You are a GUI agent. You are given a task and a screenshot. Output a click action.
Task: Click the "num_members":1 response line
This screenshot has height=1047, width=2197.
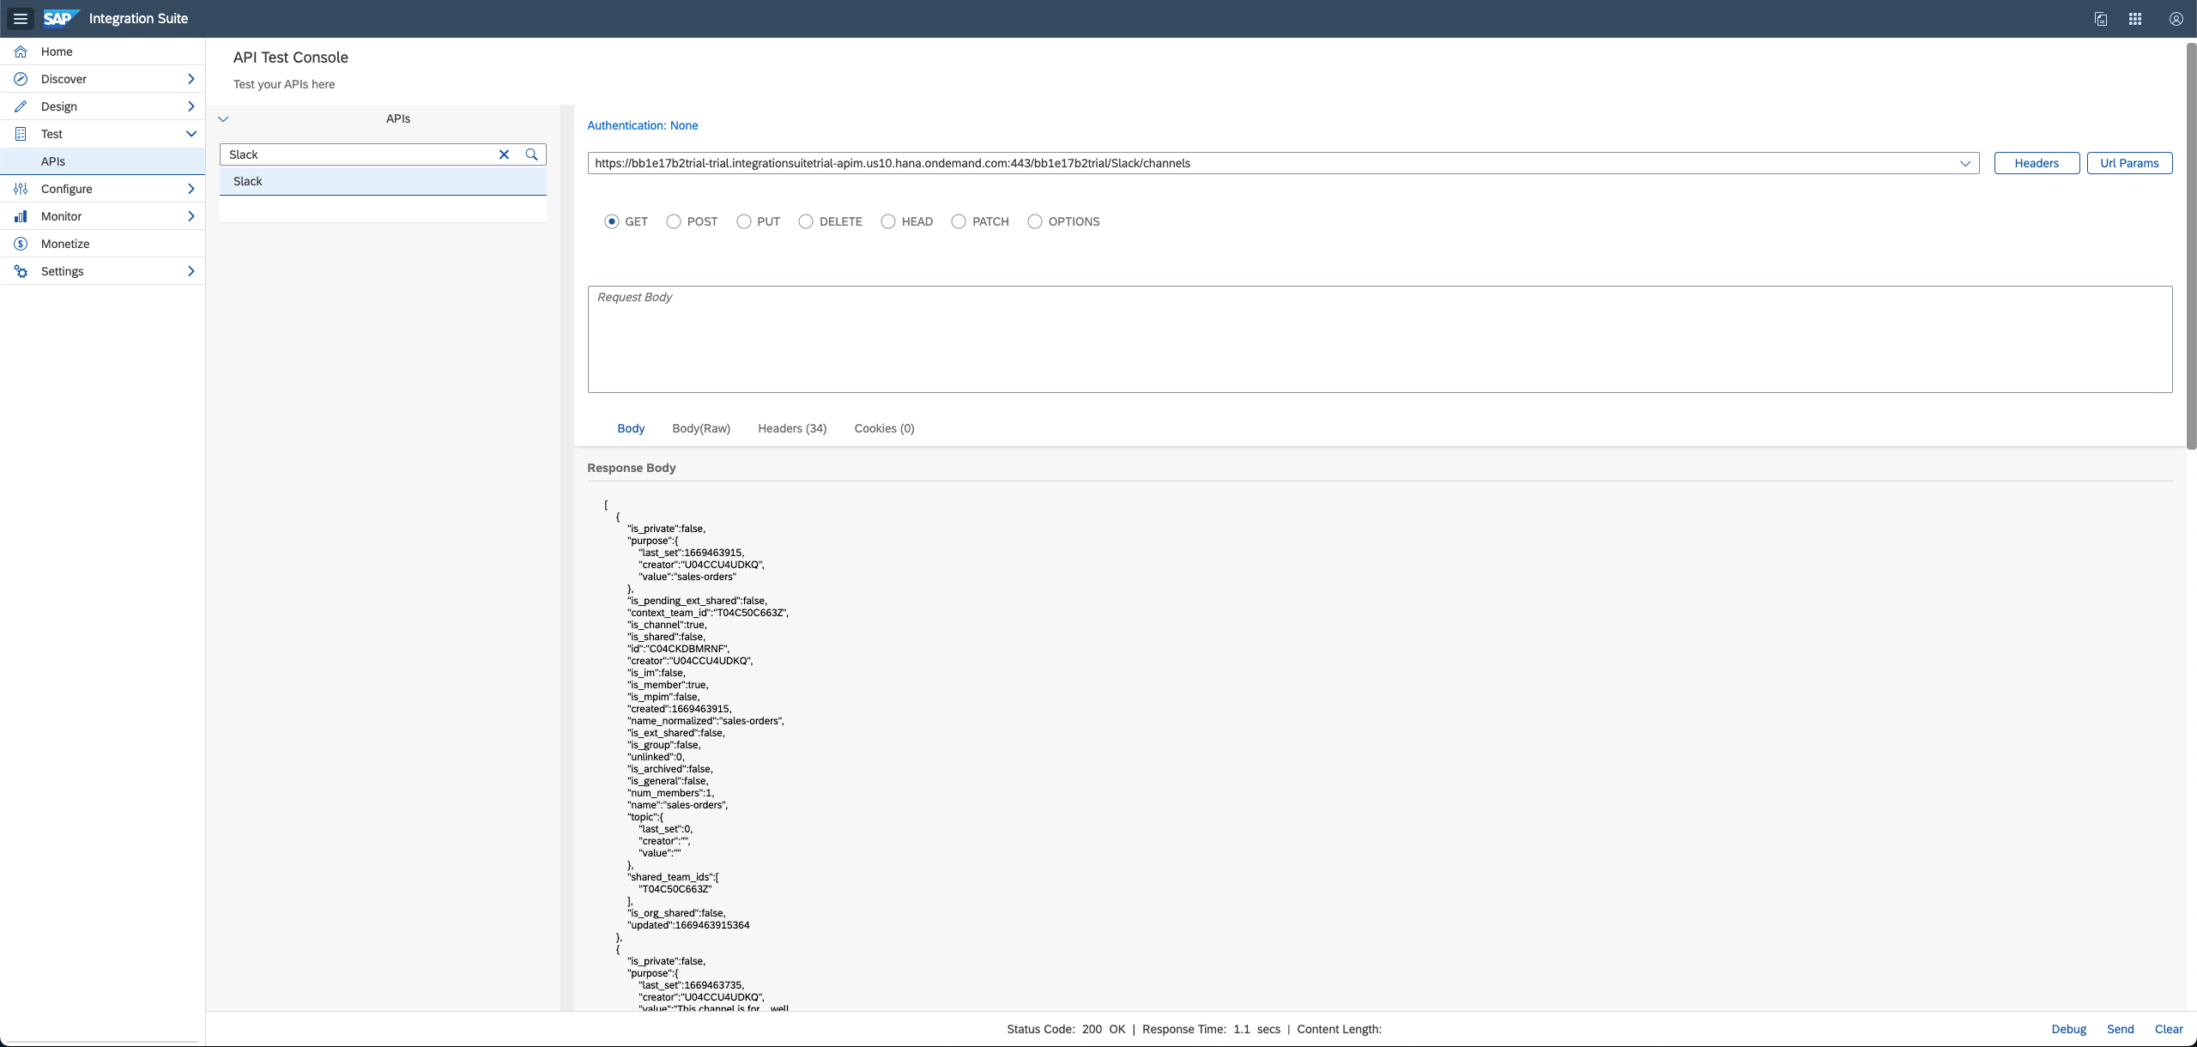[x=670, y=793]
